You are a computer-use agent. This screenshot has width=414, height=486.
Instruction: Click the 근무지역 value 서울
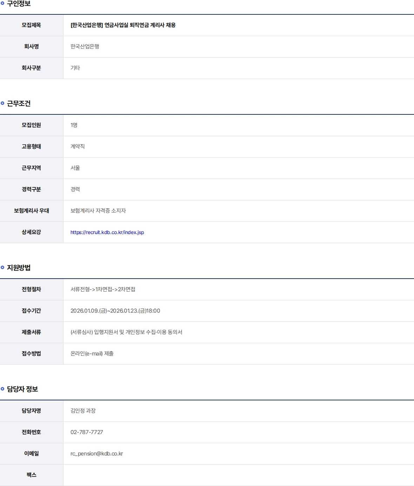pos(75,168)
